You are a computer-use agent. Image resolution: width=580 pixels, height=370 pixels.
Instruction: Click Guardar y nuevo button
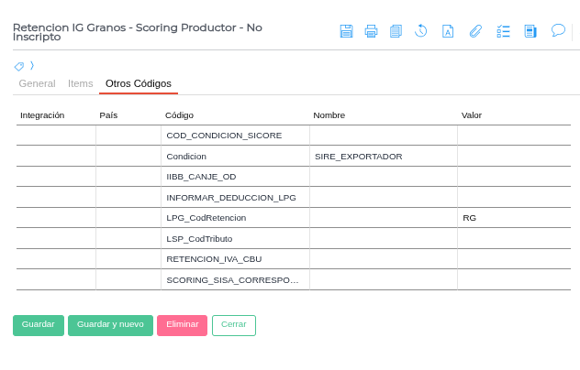(110, 325)
